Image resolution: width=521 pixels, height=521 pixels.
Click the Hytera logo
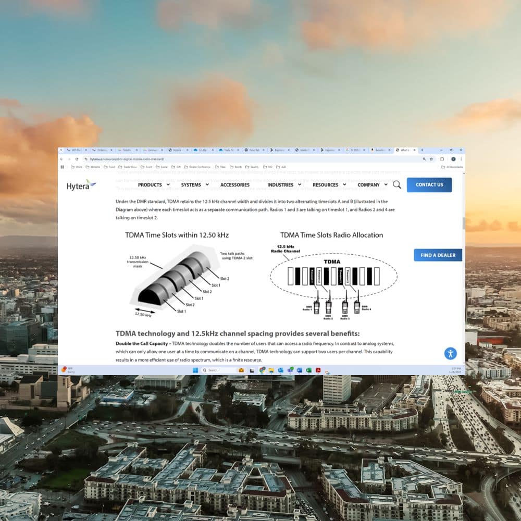click(x=81, y=185)
